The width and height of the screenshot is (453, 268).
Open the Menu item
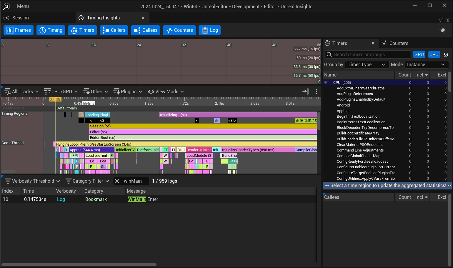point(23,6)
